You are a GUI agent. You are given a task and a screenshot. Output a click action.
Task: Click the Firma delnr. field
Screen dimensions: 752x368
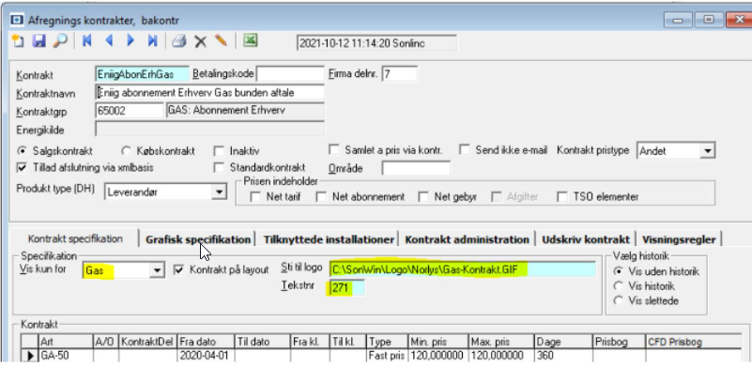(x=400, y=74)
